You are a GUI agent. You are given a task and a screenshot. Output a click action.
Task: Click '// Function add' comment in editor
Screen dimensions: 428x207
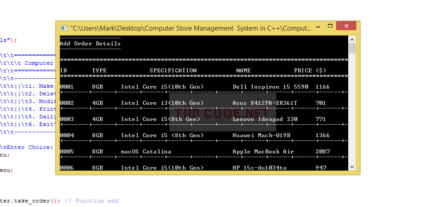coord(91,201)
